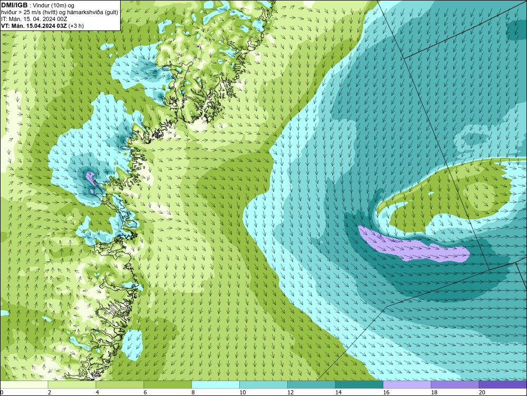This screenshot has height=396, width=527.
Task: Click the 16–18 m/s lavender legend swatch
Action: 407,384
